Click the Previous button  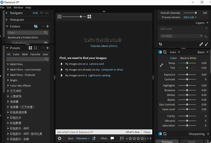(x=167, y=142)
